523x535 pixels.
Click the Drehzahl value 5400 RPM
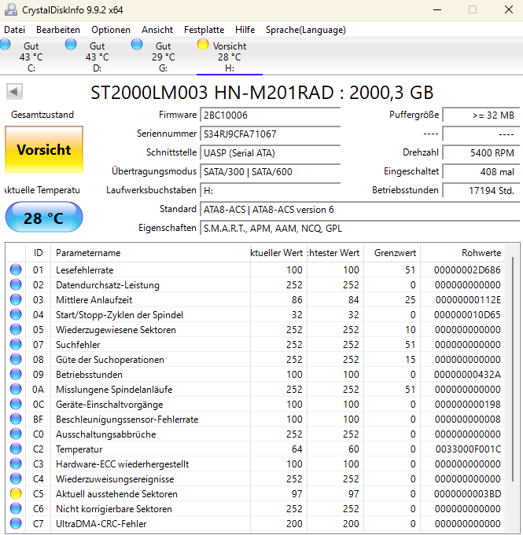coord(481,152)
